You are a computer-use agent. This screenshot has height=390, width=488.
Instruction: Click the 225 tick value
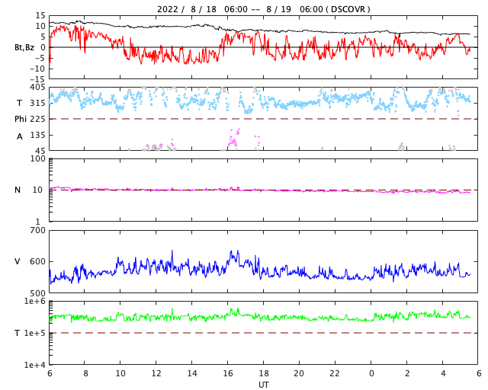coord(37,119)
